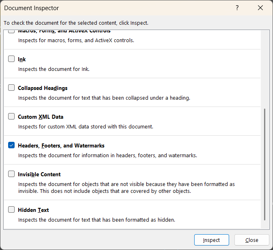
Task: Close the Document Inspector with the X icon
Action: tap(260, 8)
